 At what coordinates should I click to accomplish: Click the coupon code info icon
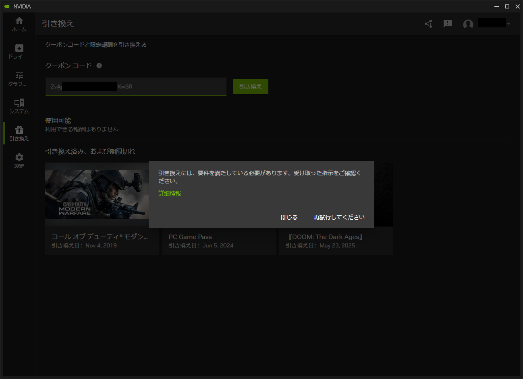click(x=99, y=66)
